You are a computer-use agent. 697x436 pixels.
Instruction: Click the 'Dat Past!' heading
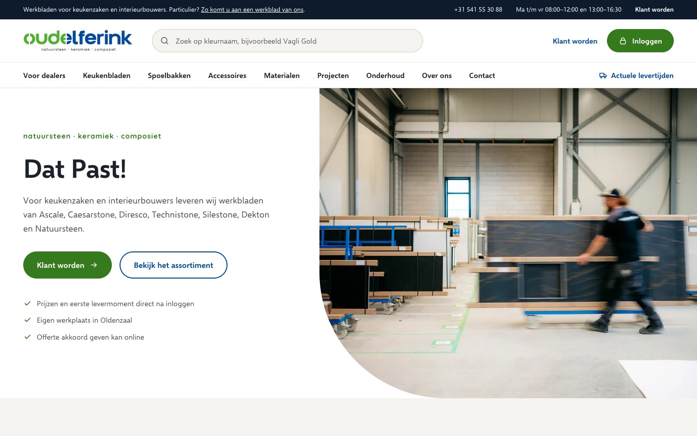click(75, 169)
